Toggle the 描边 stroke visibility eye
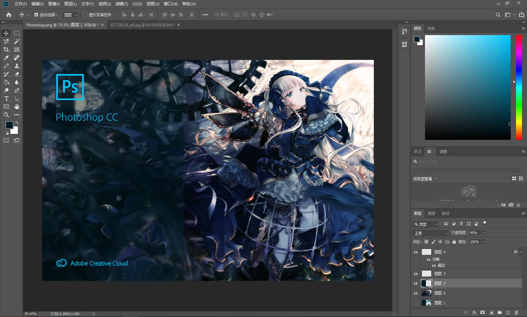 (x=434, y=266)
